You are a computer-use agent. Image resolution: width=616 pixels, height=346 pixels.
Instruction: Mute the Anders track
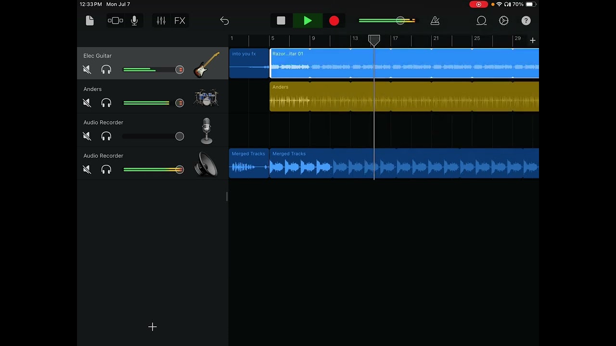point(87,103)
